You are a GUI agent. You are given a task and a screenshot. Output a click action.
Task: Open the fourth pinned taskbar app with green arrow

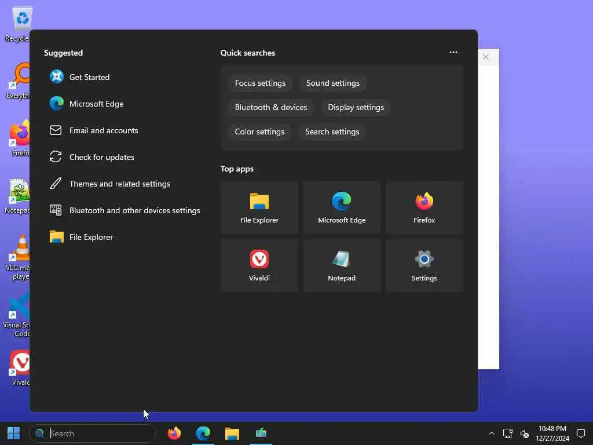261,433
